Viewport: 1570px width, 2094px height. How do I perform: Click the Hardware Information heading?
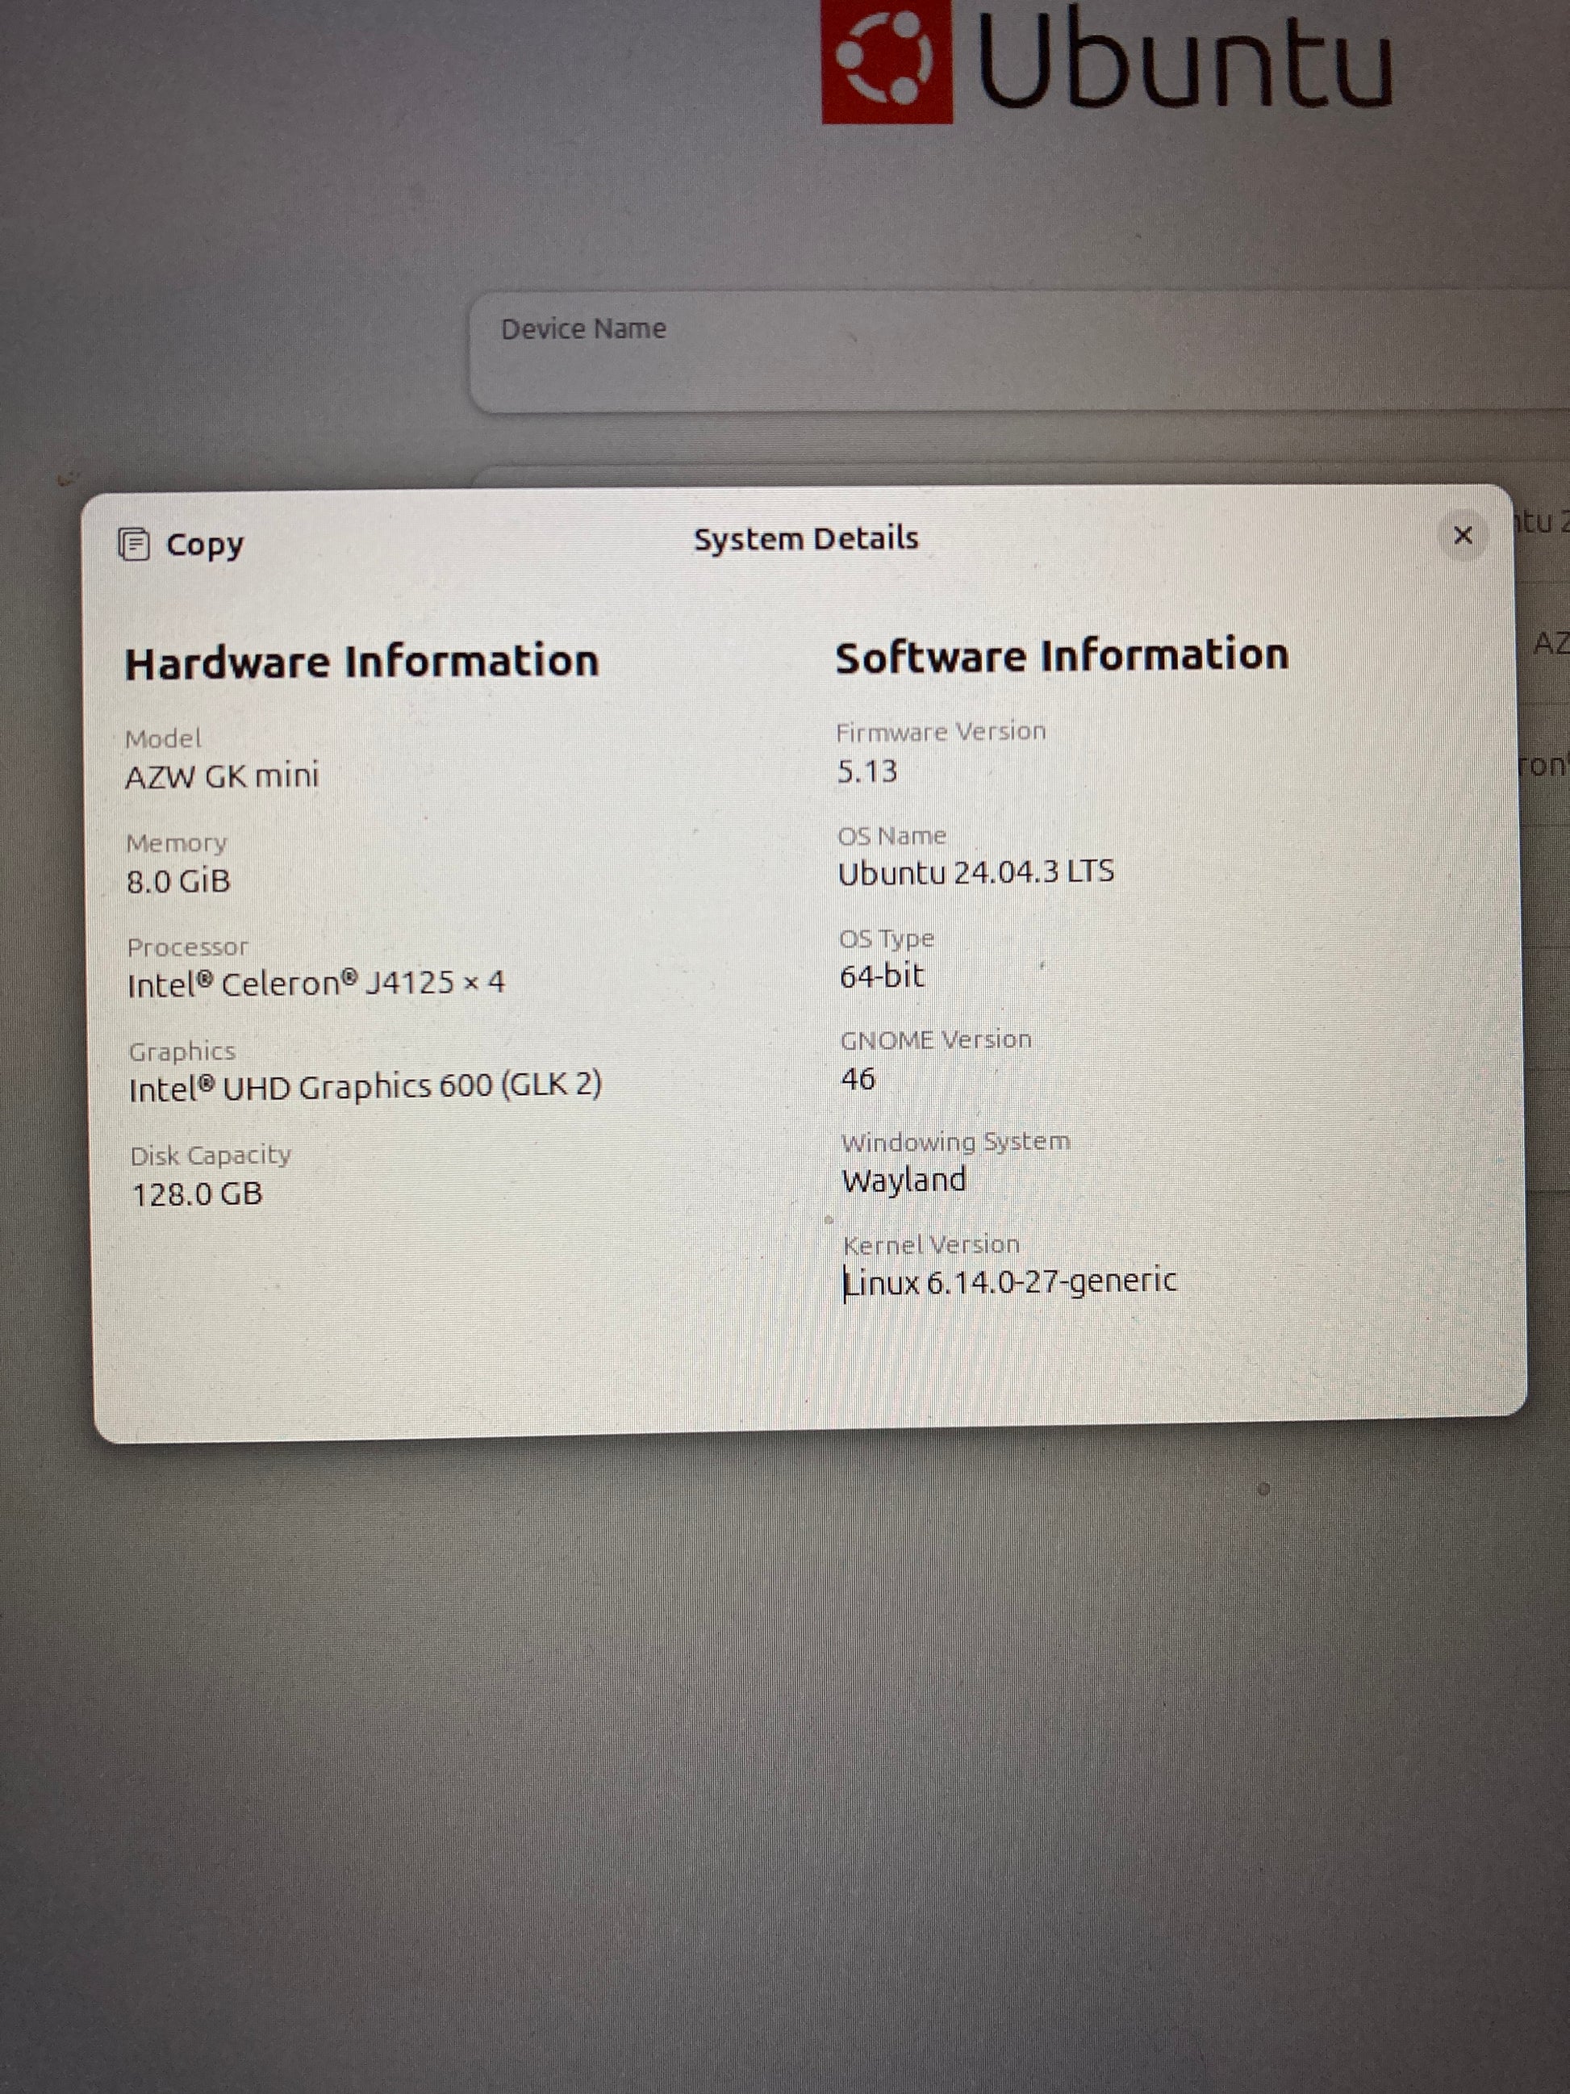coord(361,661)
